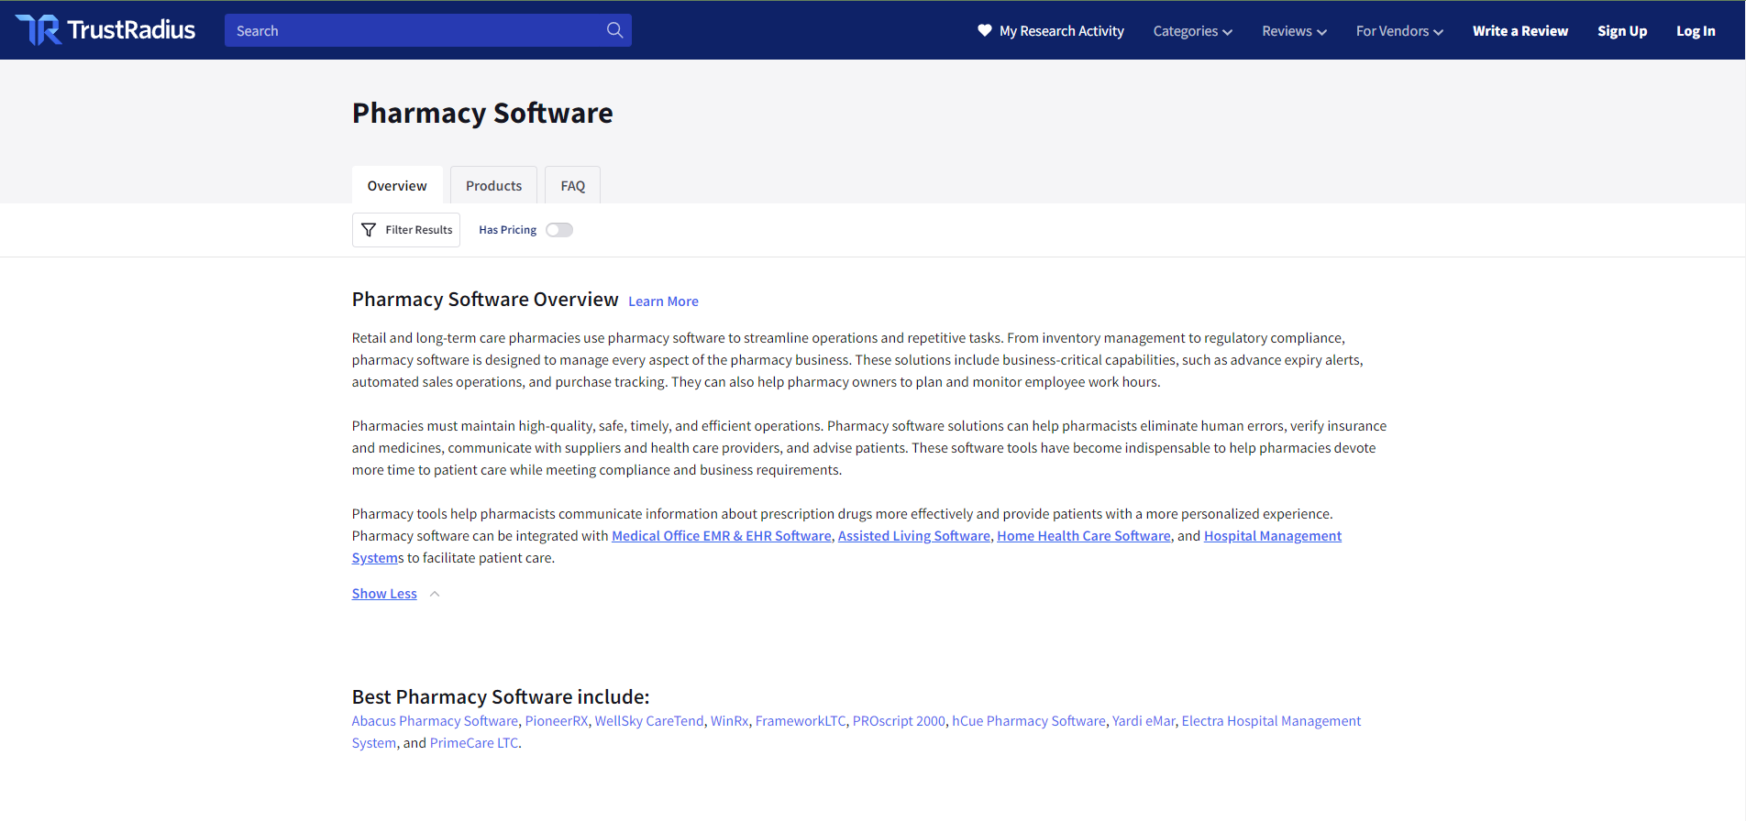The image size is (1746, 821).
Task: Switch to the Products tab
Action: [493, 185]
